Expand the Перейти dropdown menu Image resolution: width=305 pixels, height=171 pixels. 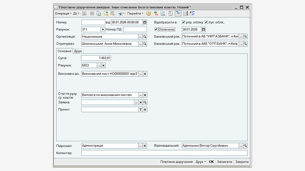coord(135,14)
